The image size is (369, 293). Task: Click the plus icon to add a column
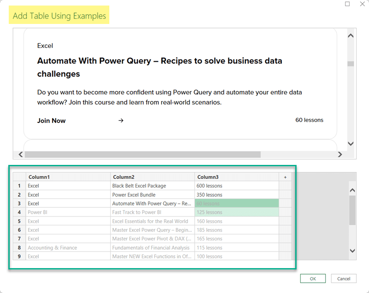click(x=285, y=177)
